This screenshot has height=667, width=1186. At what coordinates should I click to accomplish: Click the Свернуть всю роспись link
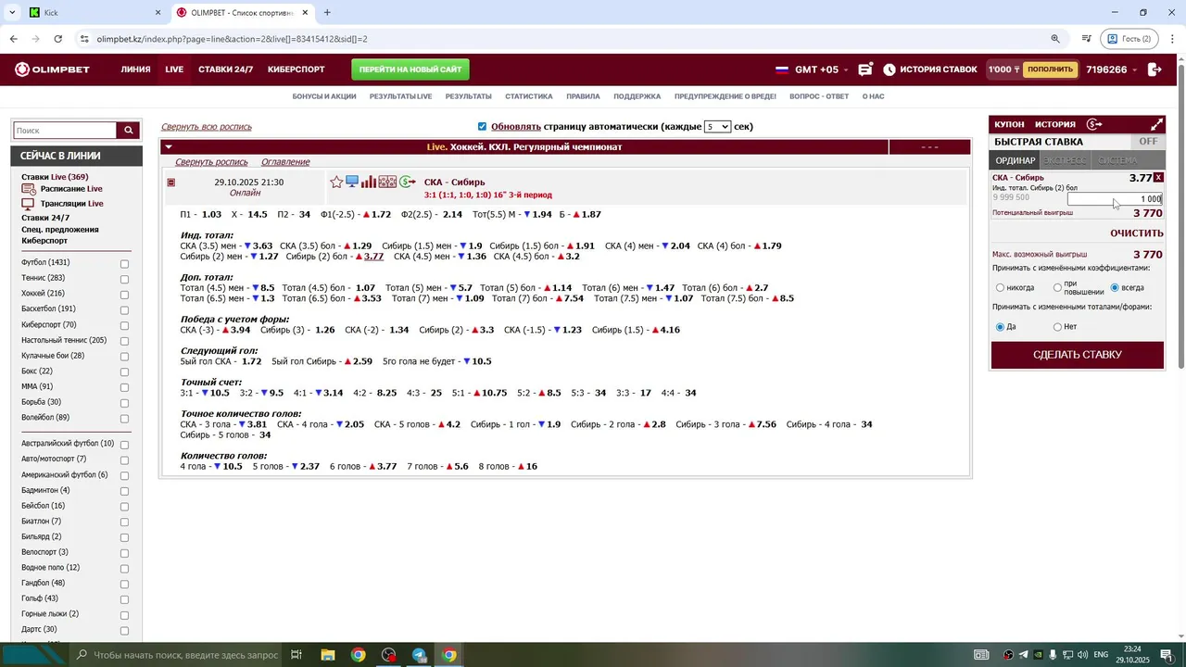pyautogui.click(x=207, y=126)
